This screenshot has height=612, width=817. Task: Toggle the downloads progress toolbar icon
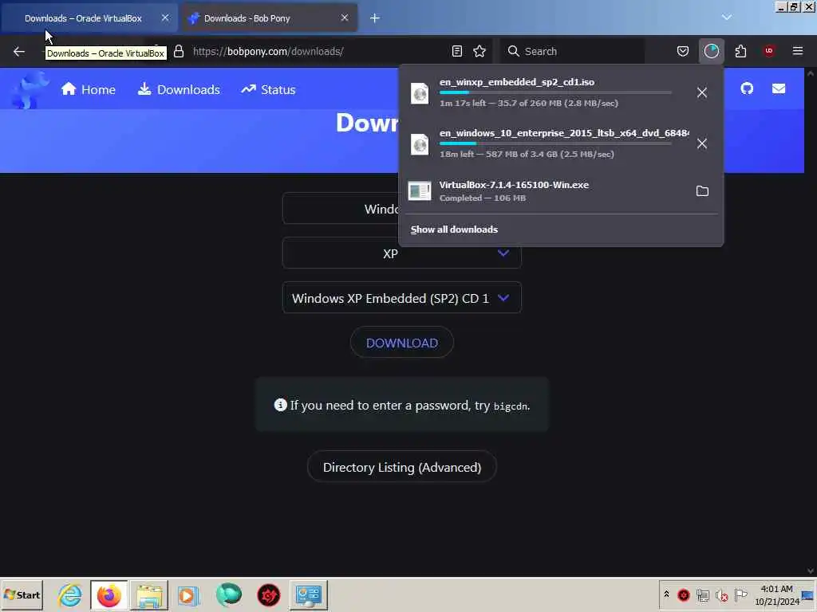[x=711, y=51]
